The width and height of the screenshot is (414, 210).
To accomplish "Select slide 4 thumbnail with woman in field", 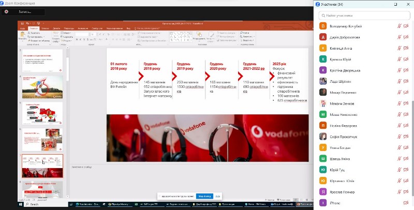I will pyautogui.click(x=42, y=87).
